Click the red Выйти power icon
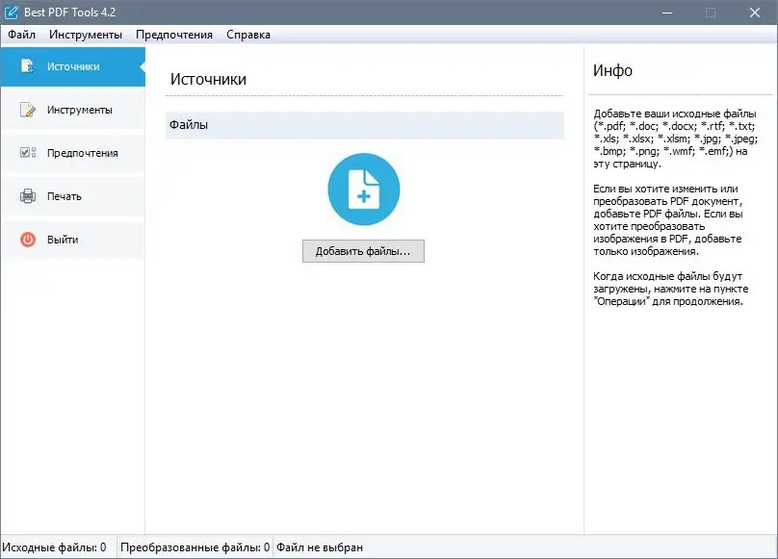Screen dimensions: 778x559 click(x=28, y=240)
